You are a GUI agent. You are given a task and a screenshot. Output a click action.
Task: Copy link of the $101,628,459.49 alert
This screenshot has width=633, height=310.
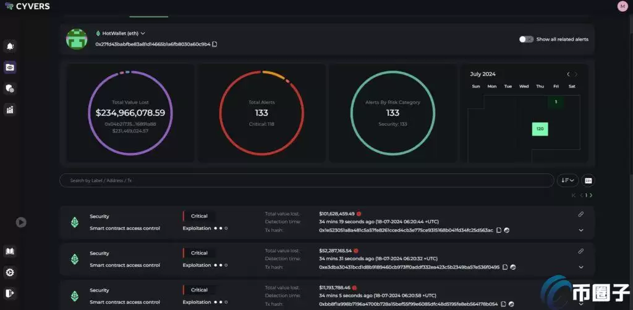click(x=580, y=214)
